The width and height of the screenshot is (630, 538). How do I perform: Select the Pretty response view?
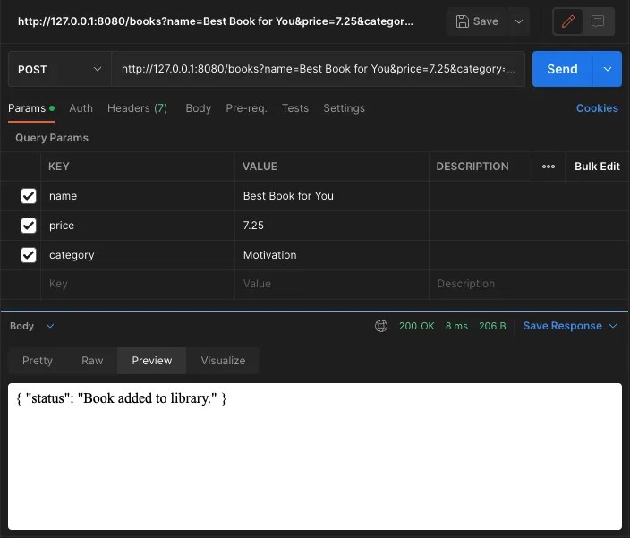pos(38,361)
